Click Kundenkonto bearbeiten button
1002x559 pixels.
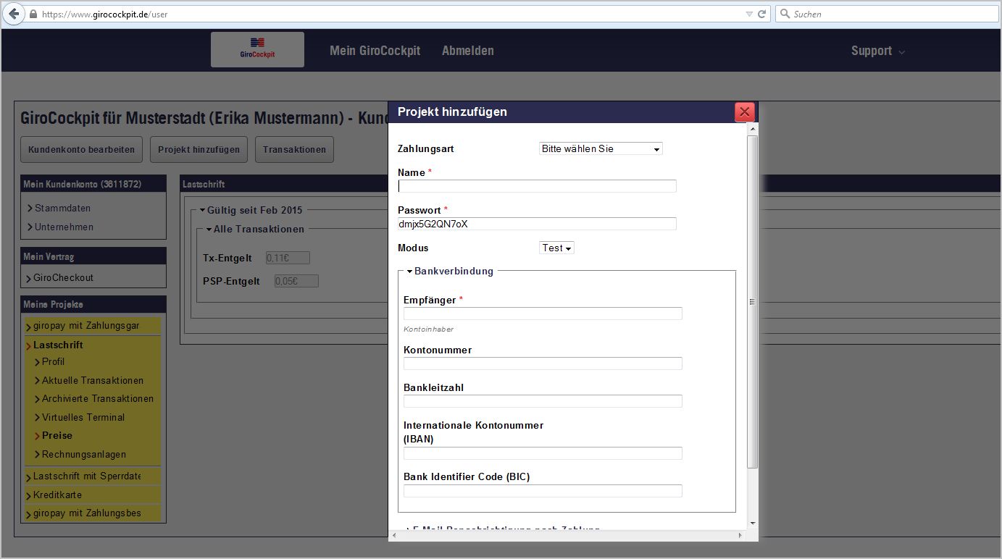point(81,150)
